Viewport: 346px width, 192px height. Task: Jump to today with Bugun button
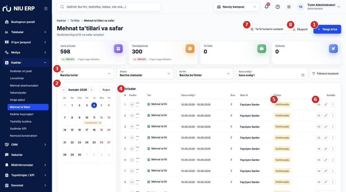(x=106, y=90)
